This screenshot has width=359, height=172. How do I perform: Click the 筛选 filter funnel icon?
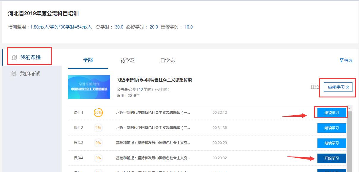(x=341, y=60)
